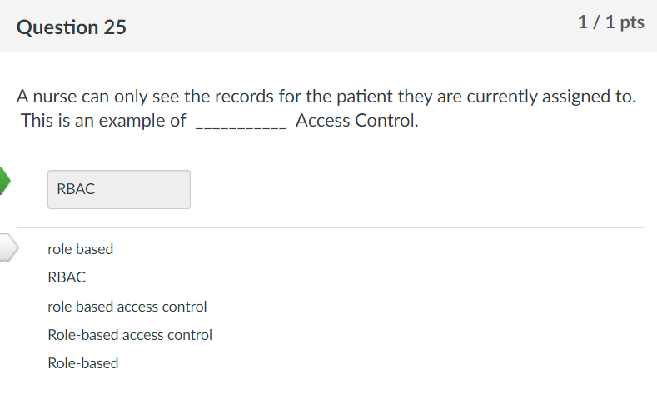Click the phrase "This is an example of"
657x399 pixels.
pyautogui.click(x=103, y=121)
